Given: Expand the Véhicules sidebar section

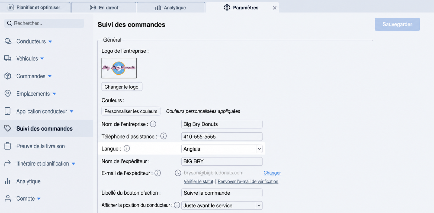Looking at the screenshot, I should click(24, 59).
